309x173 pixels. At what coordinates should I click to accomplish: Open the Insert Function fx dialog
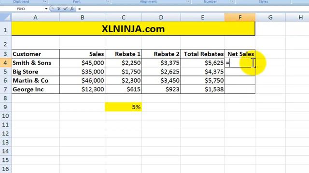tap(72, 9)
